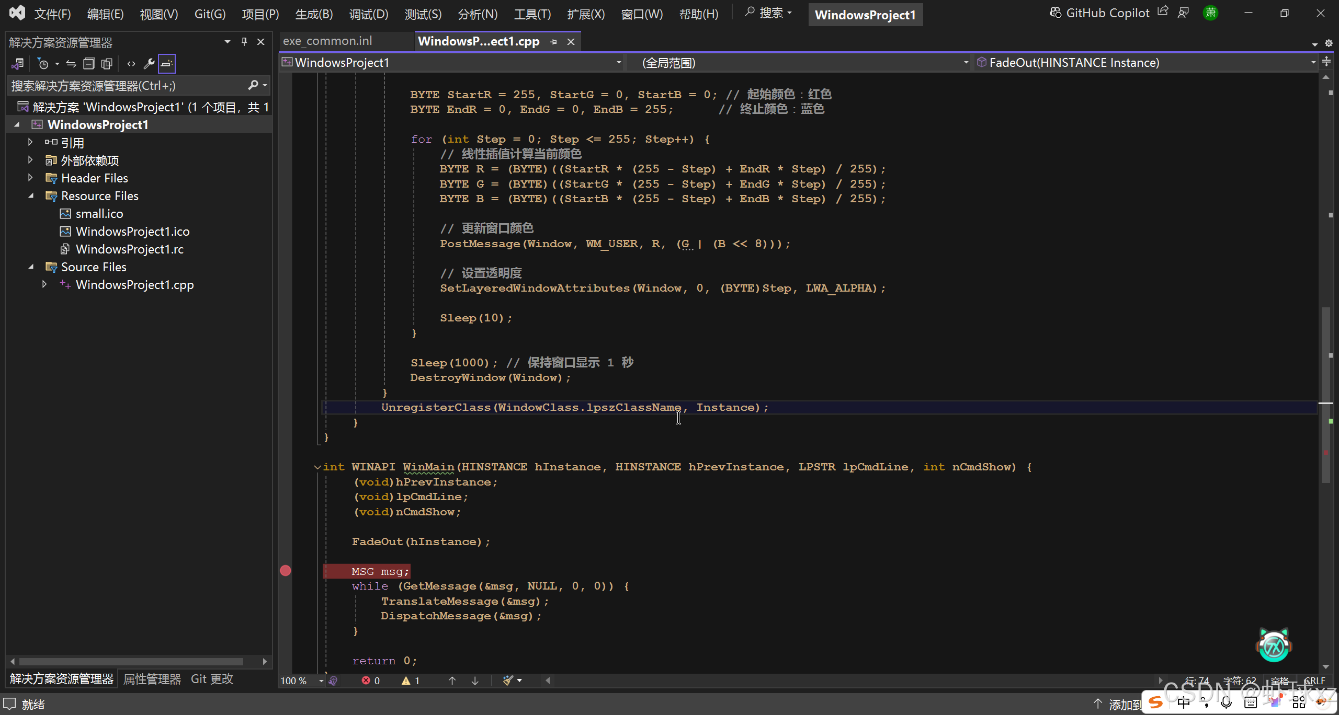Open properties using the wrench icon
This screenshot has width=1339, height=715.
pos(149,64)
